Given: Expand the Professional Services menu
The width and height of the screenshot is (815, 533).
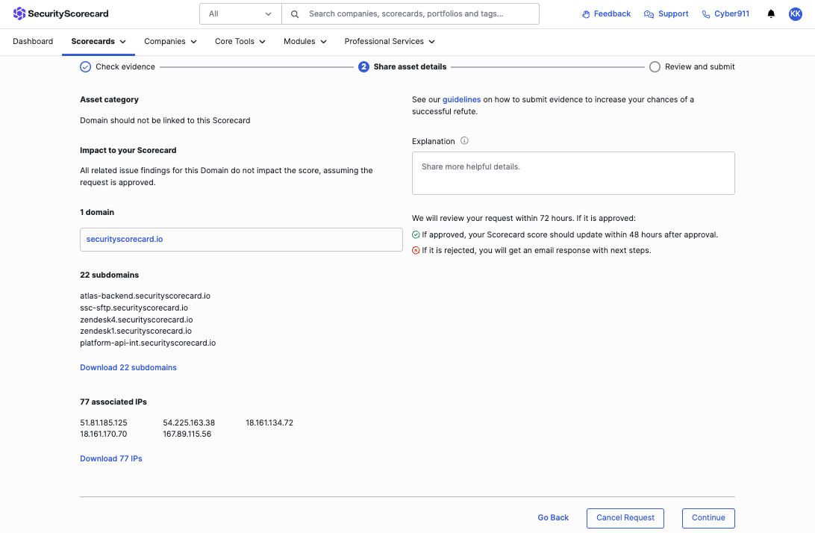Looking at the screenshot, I should (389, 42).
